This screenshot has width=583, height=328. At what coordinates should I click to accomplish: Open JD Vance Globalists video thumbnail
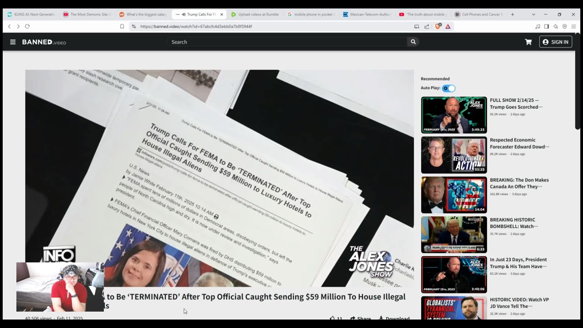(x=454, y=307)
